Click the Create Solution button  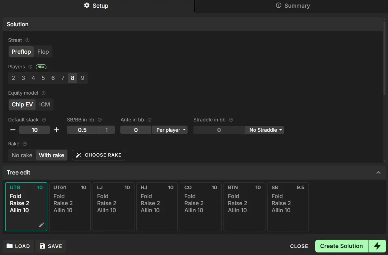click(x=342, y=246)
